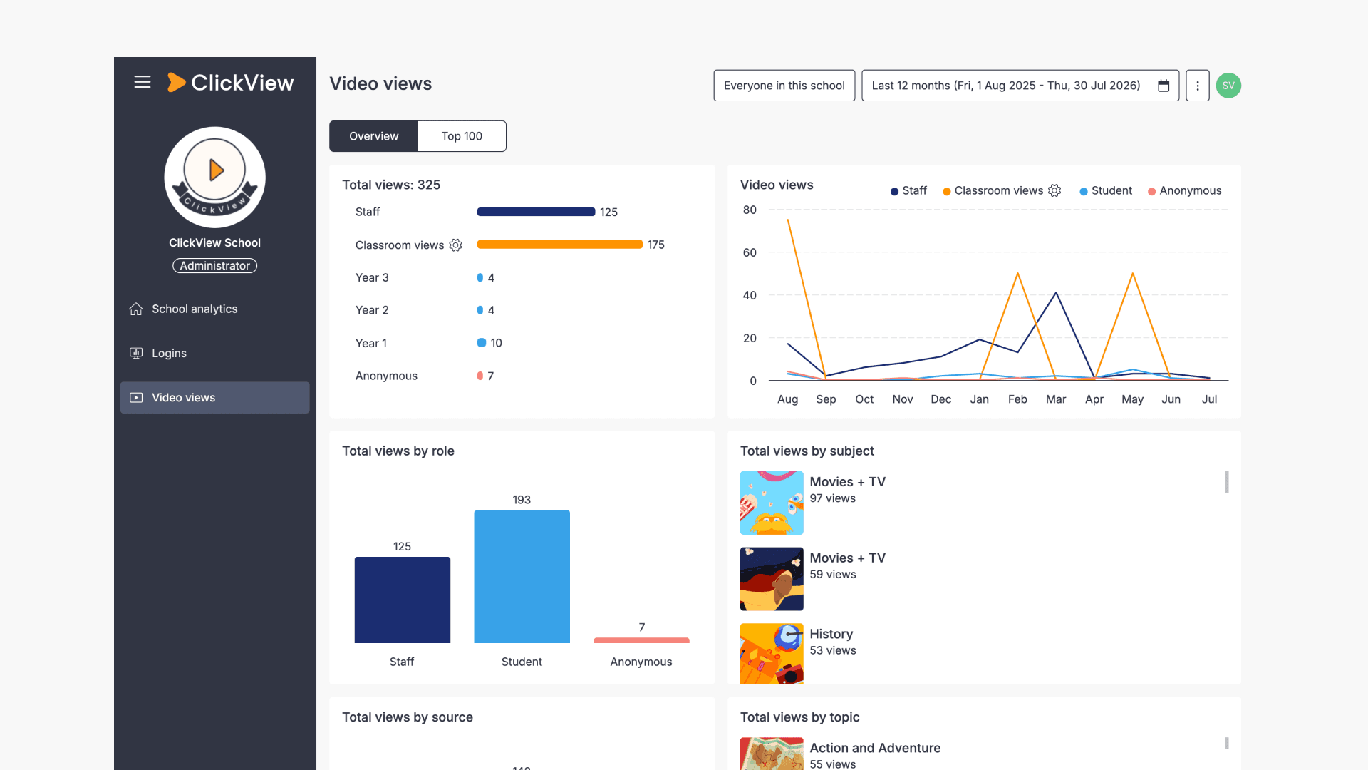Open the three-dot more options menu
This screenshot has width=1368, height=770.
[1197, 86]
